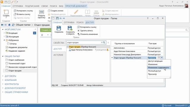
Task: Click magnifier search icon in dialog
Action: (x=104, y=43)
